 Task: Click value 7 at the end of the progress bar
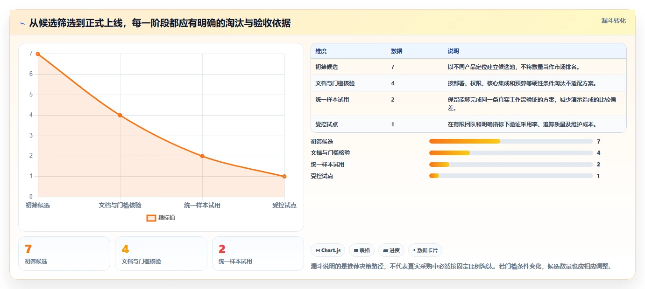click(x=598, y=141)
